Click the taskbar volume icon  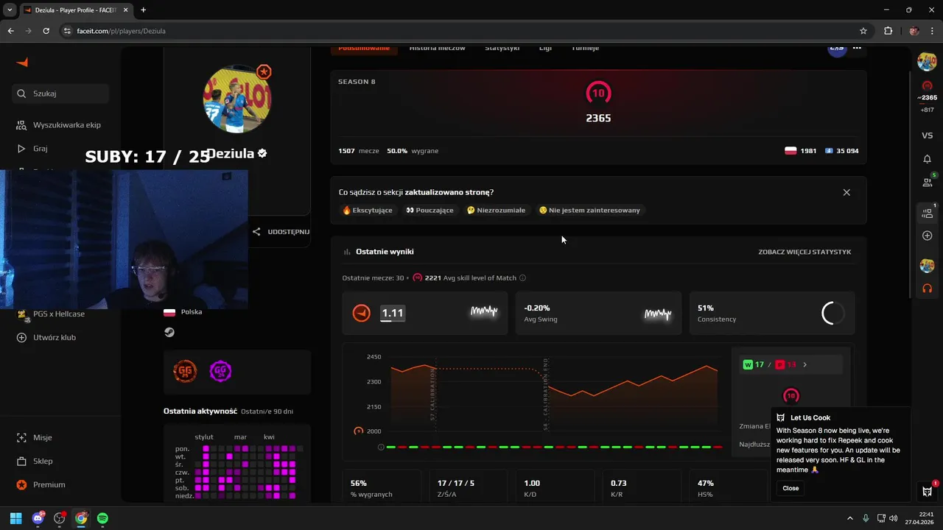pos(893,518)
